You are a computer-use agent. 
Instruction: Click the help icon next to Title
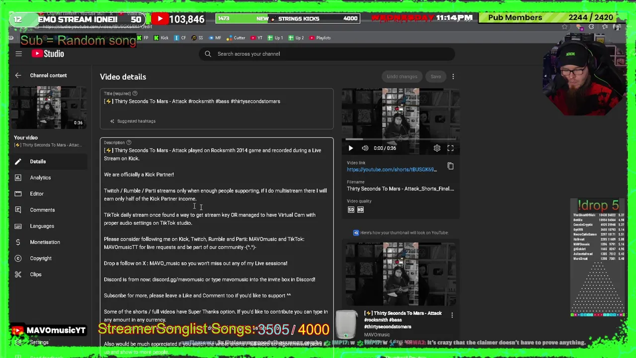coord(135,93)
